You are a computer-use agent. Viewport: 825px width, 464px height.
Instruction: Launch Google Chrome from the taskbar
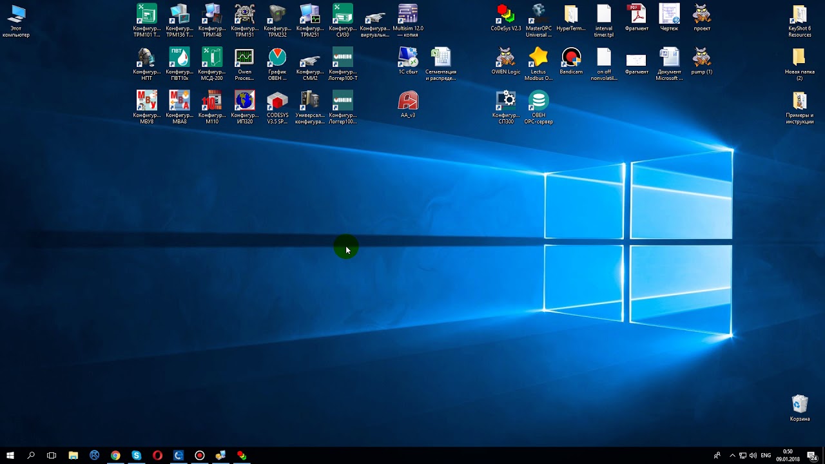[115, 455]
